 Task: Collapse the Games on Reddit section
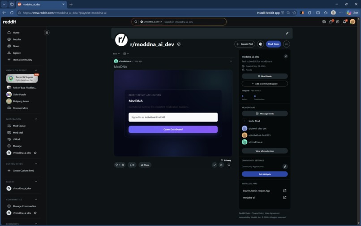click(36, 70)
